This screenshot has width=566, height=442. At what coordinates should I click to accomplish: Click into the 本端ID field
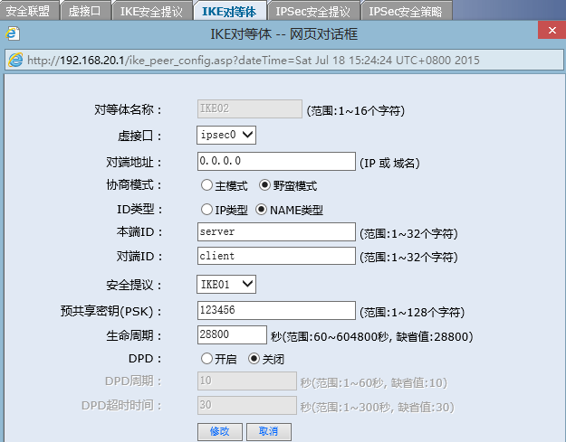coord(276,232)
